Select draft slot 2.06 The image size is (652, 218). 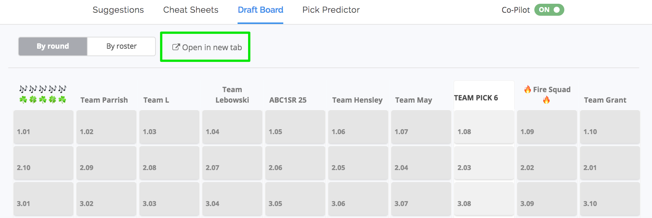(x=295, y=163)
